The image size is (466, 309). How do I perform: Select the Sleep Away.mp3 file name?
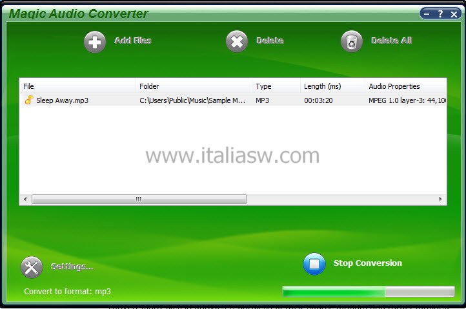coord(63,100)
